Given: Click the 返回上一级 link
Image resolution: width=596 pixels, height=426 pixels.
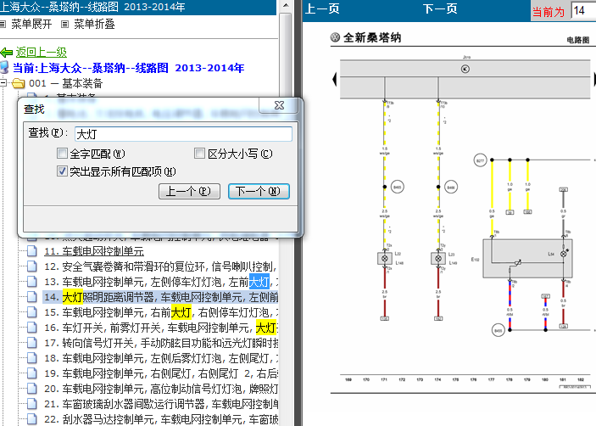Looking at the screenshot, I should pos(41,52).
